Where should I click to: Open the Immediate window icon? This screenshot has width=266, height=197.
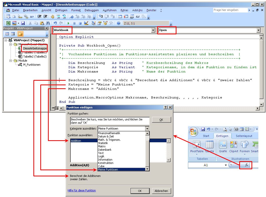[x=126, y=17]
